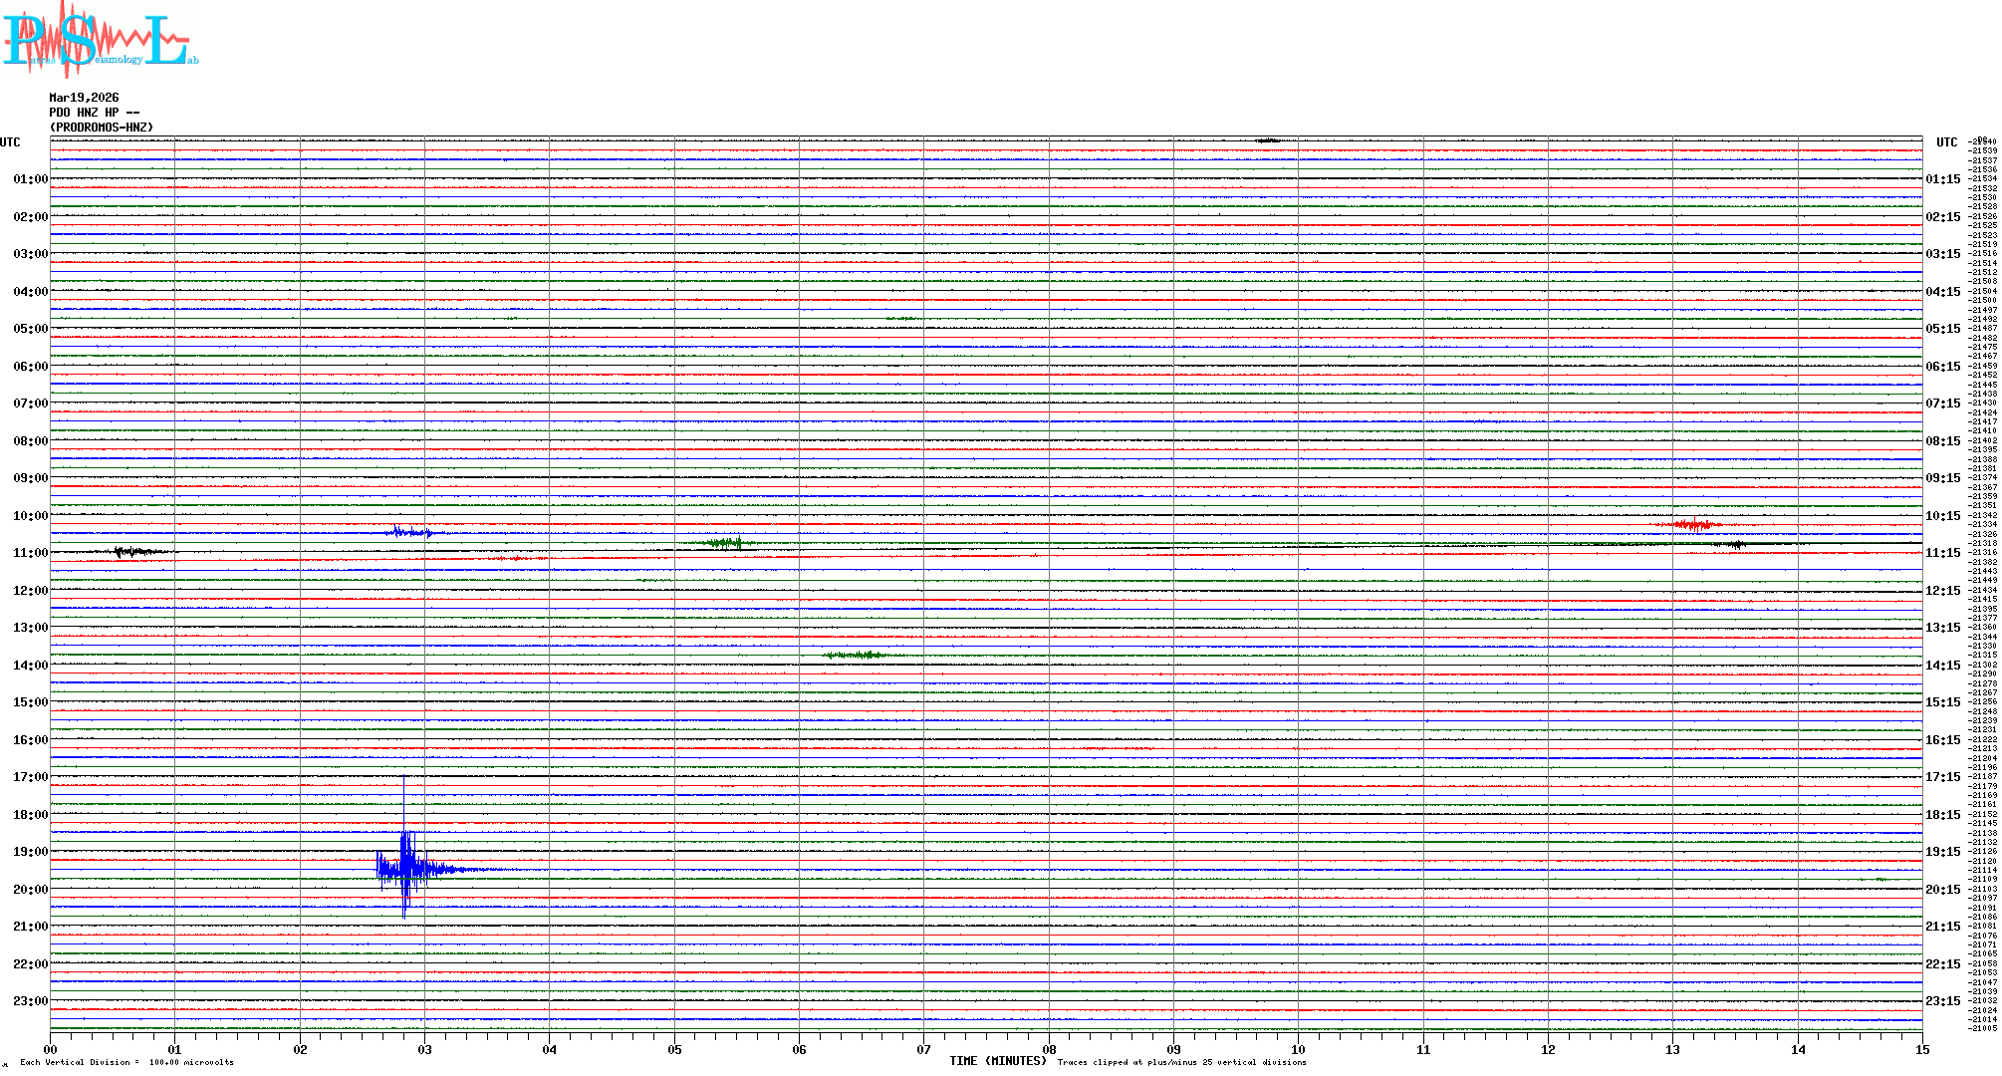Click the TIME (MINUTES) axis title
The image size is (2002, 1076).
997,1061
